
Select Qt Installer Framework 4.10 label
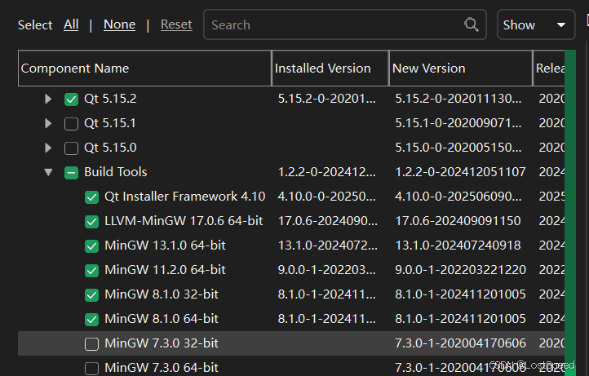[185, 197]
